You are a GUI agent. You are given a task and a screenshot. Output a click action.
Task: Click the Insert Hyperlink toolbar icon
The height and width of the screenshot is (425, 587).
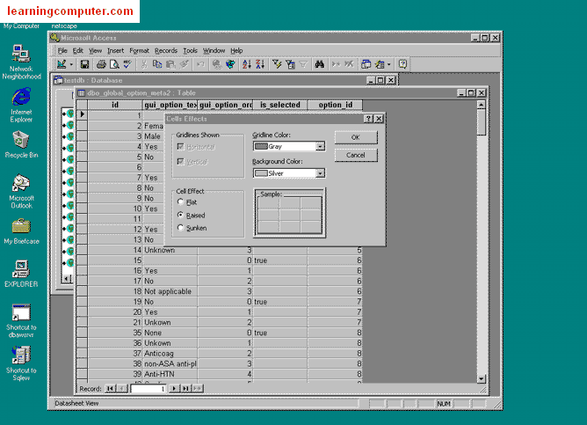(217, 64)
